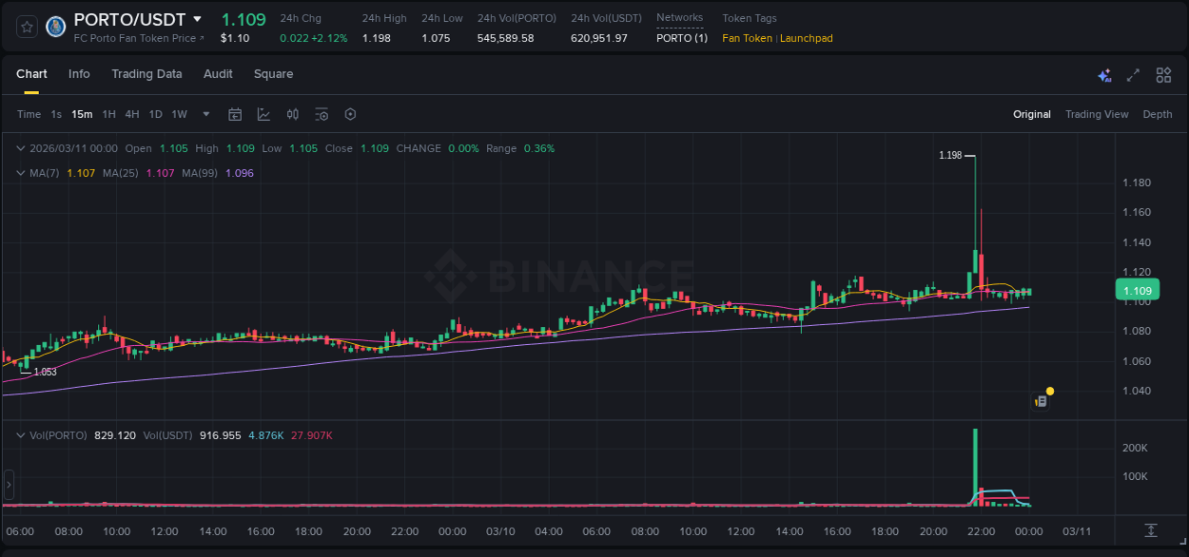Open the indicators list settings icon
Image resolution: width=1189 pixels, height=557 pixels.
click(322, 114)
